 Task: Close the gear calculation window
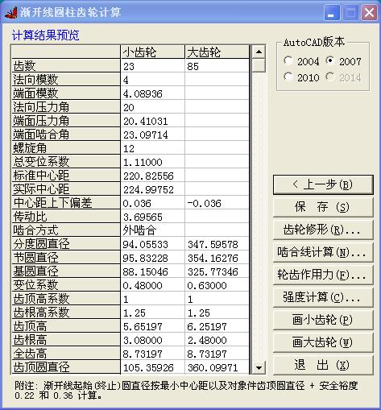pyautogui.click(x=369, y=12)
